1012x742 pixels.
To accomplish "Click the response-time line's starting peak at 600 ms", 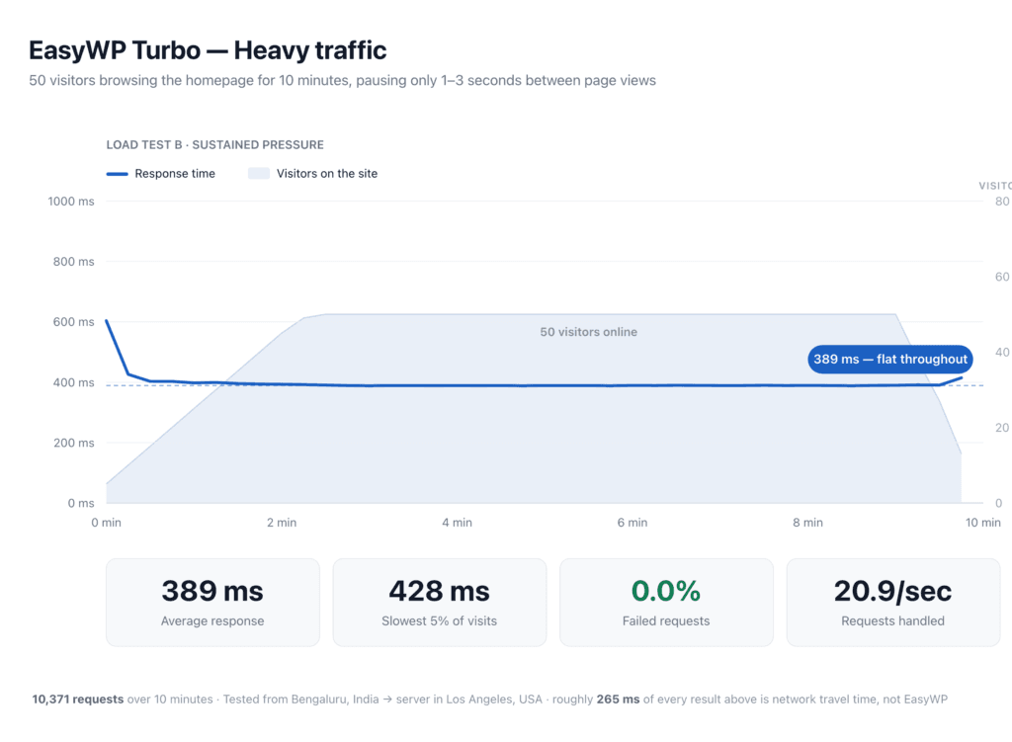I will [x=107, y=321].
